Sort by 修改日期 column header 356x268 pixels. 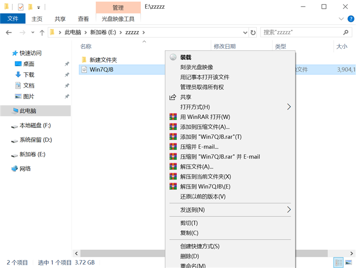[225, 47]
